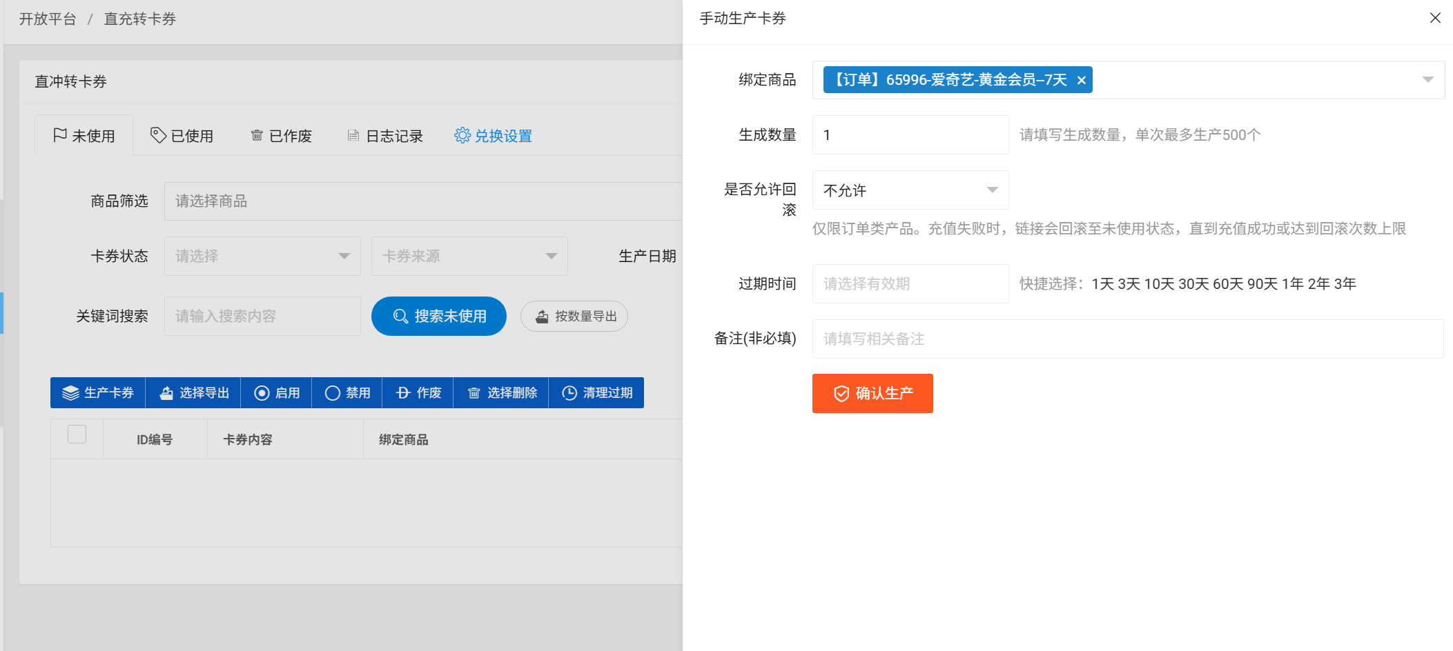This screenshot has height=651, width=1453.
Task: Tick the select-all checkbox in table header
Action: click(x=77, y=434)
